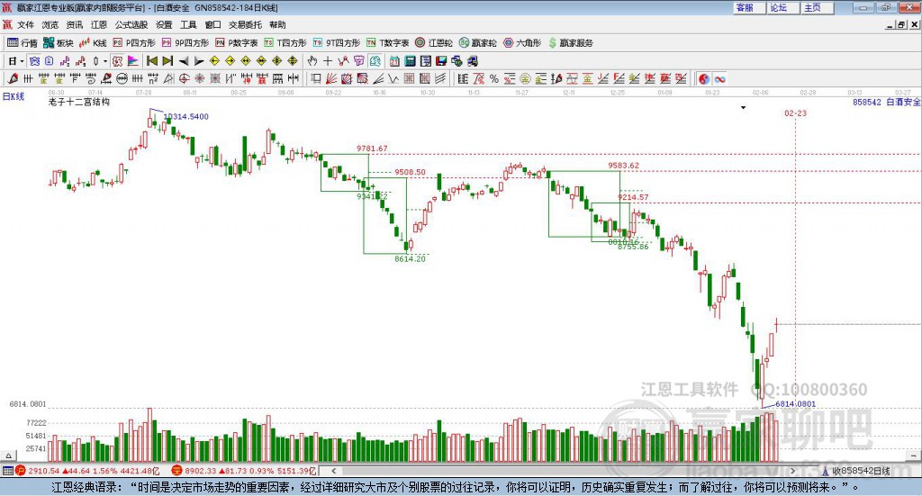Click the 8614.20 low price label
The height and width of the screenshot is (496, 922).
click(x=410, y=258)
